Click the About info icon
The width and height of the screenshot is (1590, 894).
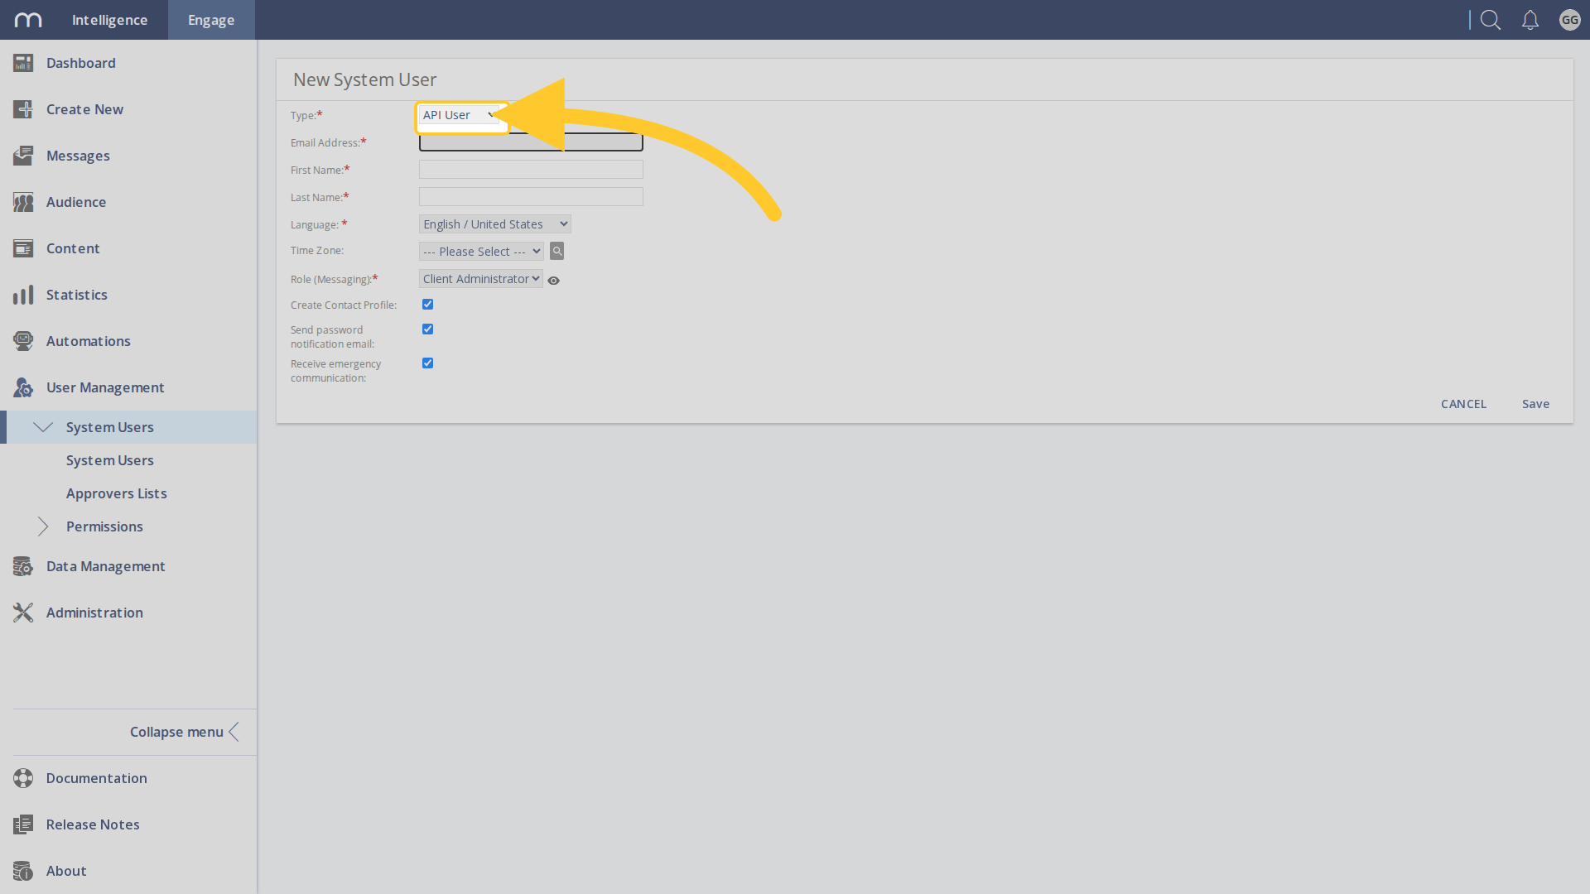pos(23,871)
